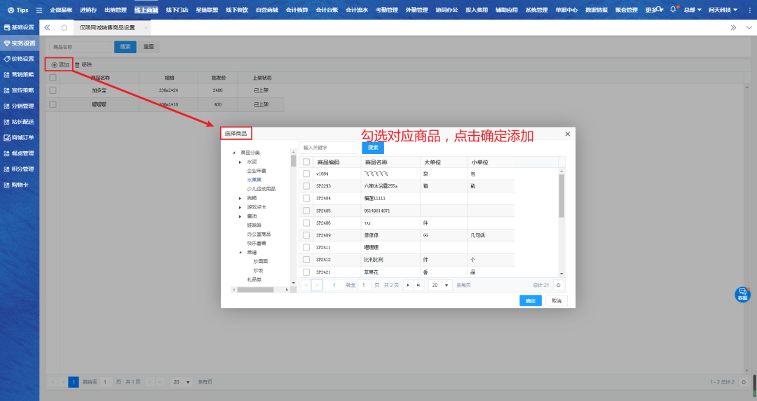Image resolution: width=757 pixels, height=401 pixels.
Task: Expand the 水泥 category tree node
Action: coord(240,162)
